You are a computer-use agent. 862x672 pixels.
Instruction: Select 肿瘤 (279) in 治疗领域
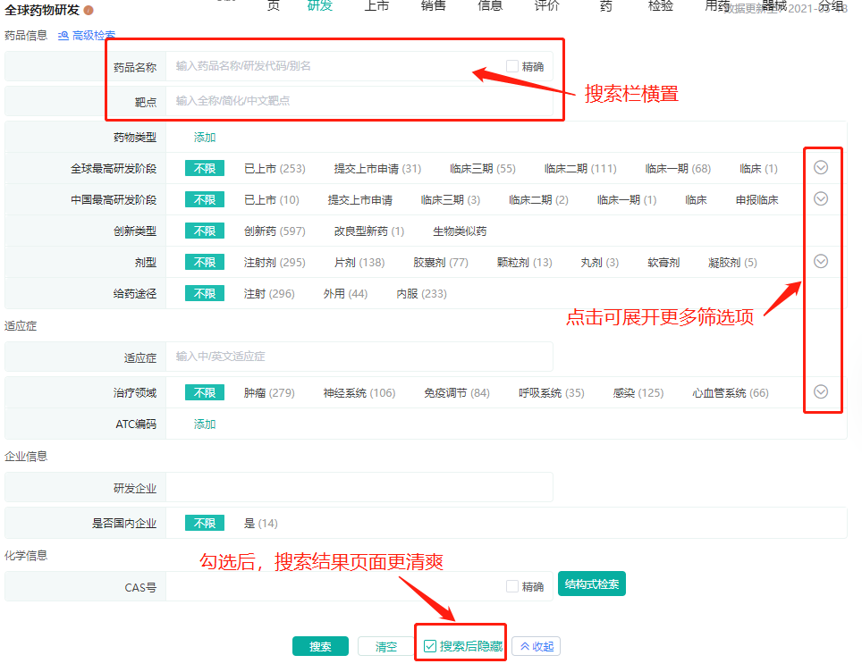pyautogui.click(x=269, y=393)
